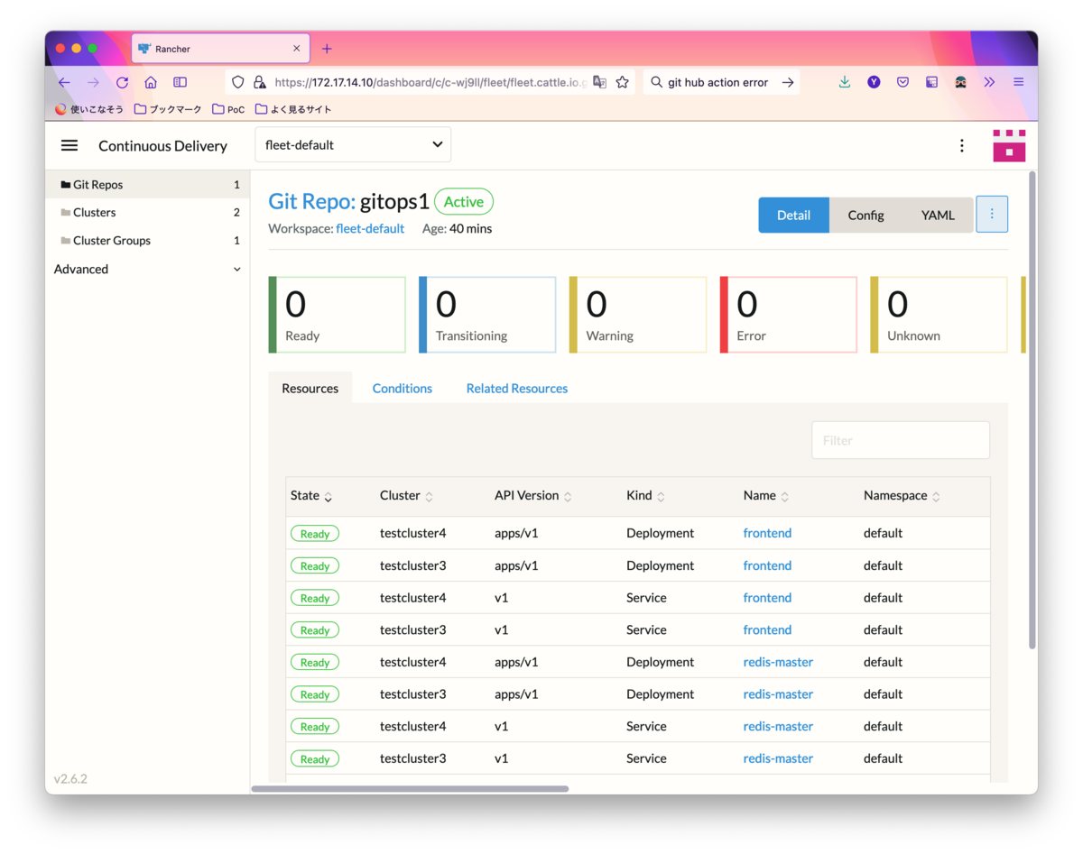1083x854 pixels.
Task: Click the tracking protection shield icon
Action: point(238,82)
